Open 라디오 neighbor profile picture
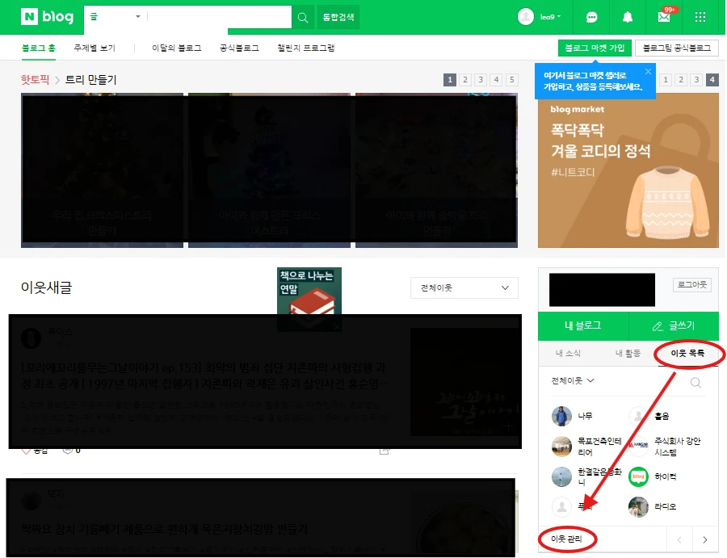 [x=638, y=506]
